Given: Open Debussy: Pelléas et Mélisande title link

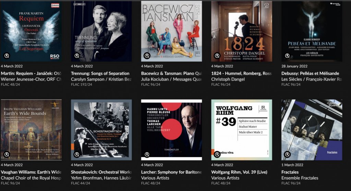Looking at the screenshot, I should coord(310,74).
